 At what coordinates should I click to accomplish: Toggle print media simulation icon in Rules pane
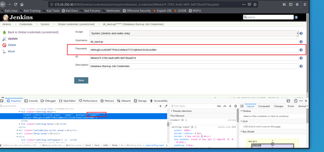pyautogui.click(x=235, y=106)
